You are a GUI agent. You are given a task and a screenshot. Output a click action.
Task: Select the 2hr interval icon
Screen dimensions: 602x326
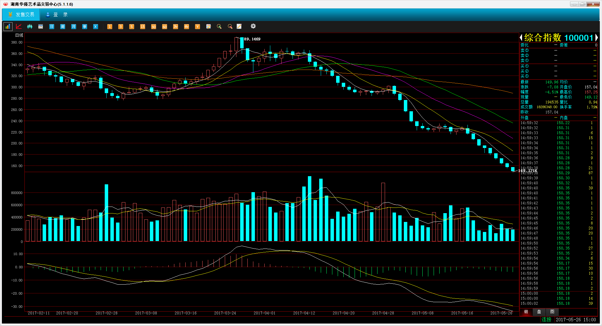pyautogui.click(x=176, y=27)
